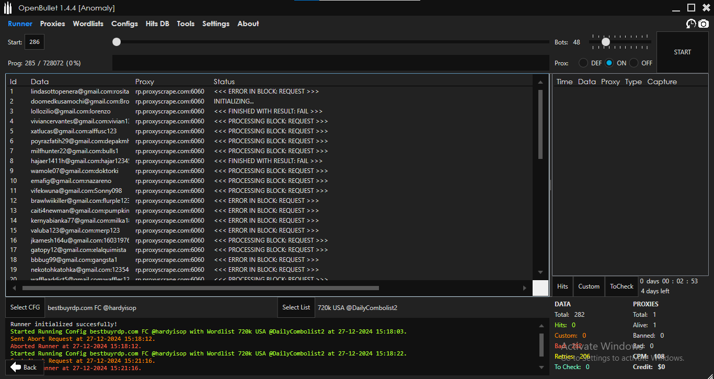Click the Id number 19 in the list

click(14, 270)
